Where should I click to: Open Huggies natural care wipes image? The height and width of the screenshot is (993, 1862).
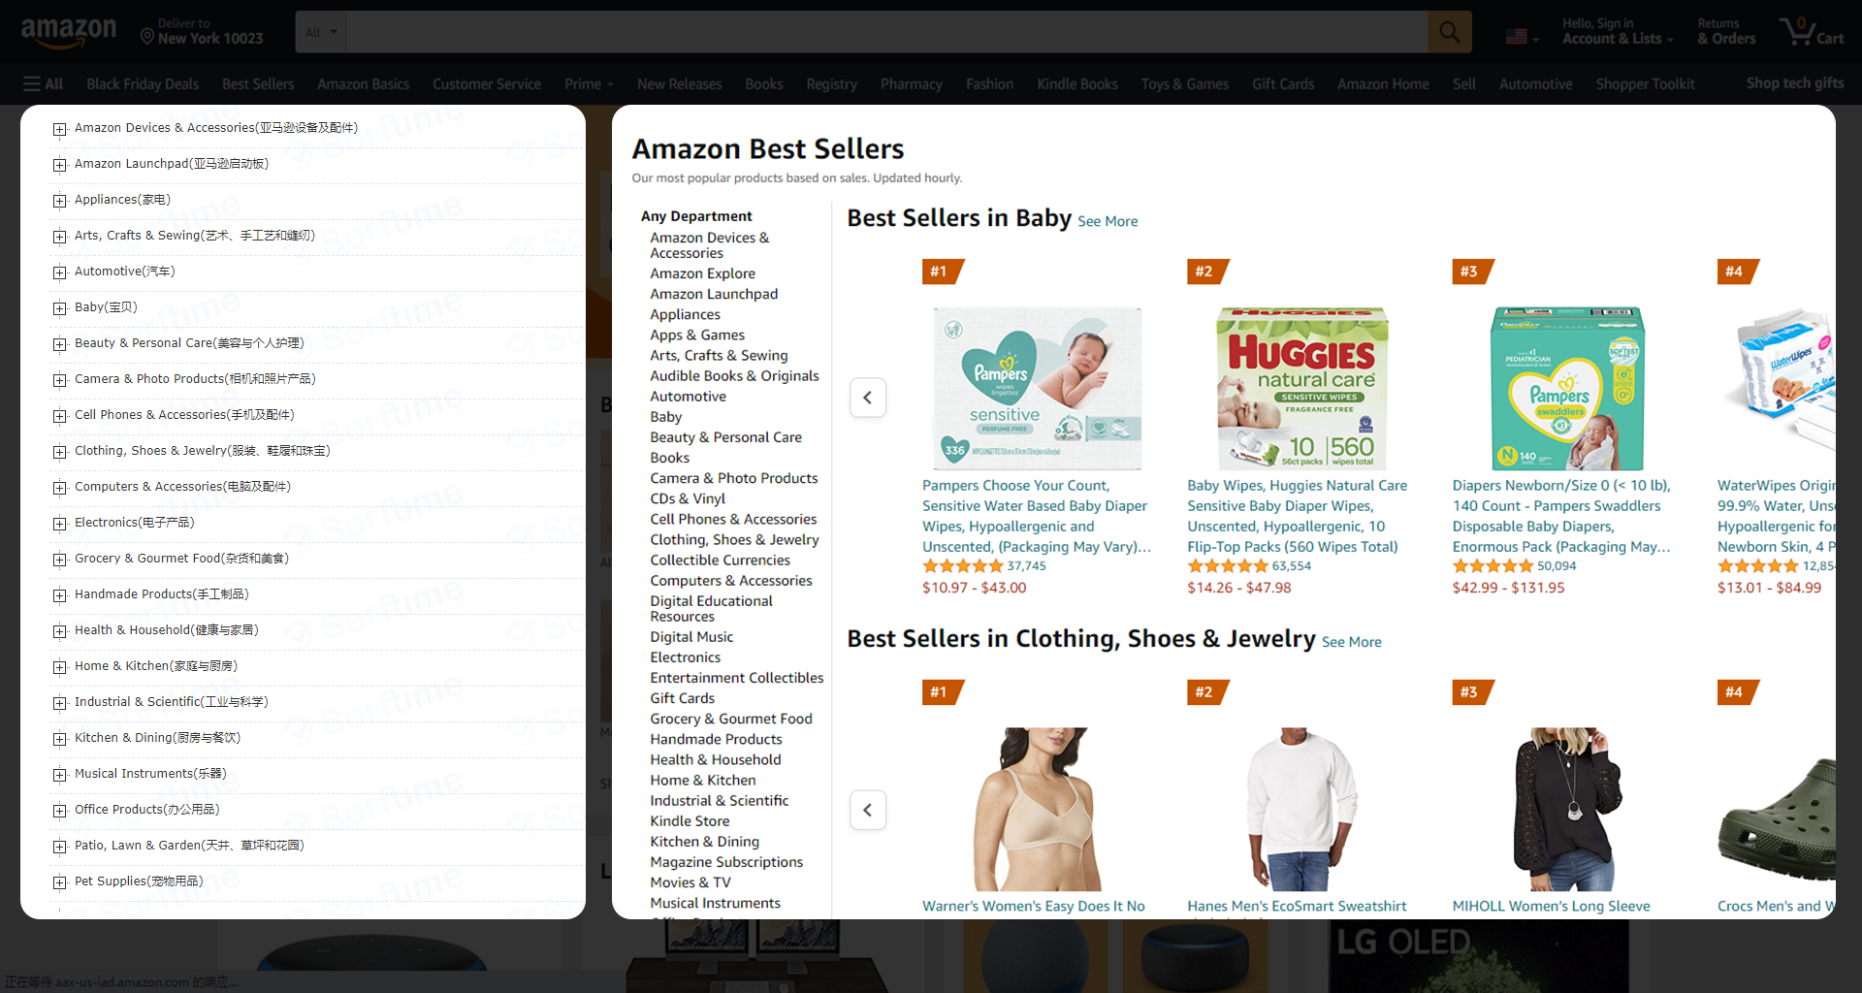[1301, 388]
